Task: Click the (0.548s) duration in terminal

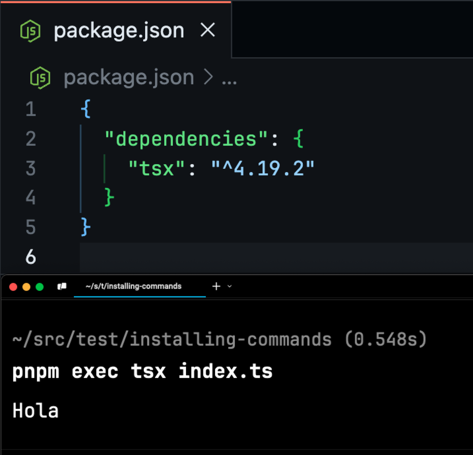Action: click(x=386, y=339)
